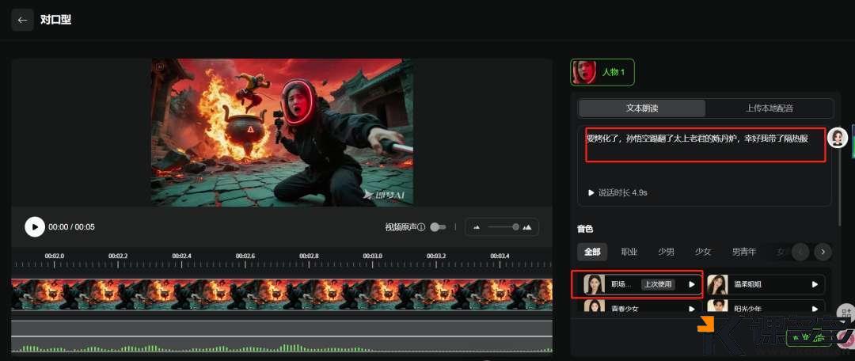Adjust the timeline zoom slider handle
The width and height of the screenshot is (855, 361).
point(516,227)
